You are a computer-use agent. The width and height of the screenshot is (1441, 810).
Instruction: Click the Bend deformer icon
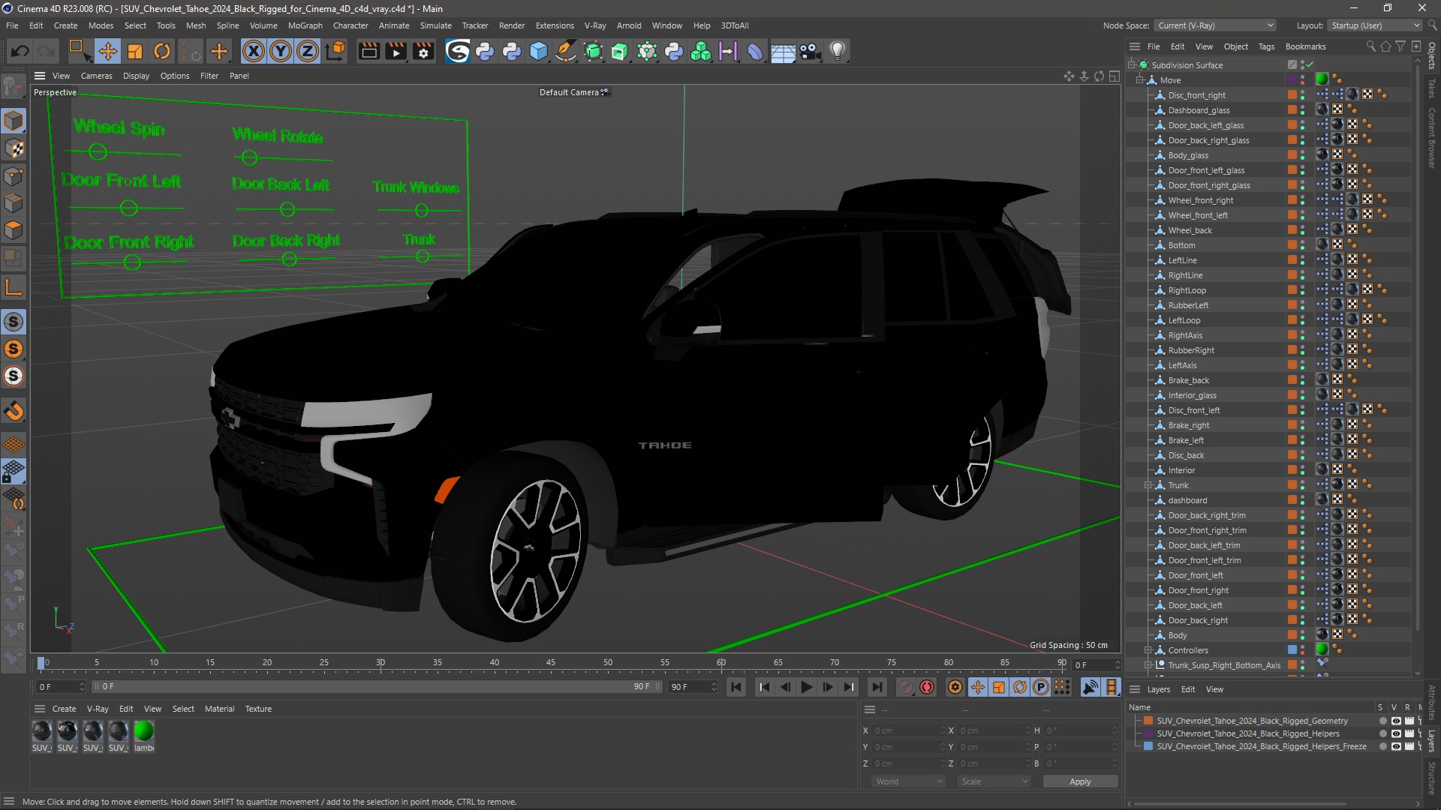click(x=755, y=51)
